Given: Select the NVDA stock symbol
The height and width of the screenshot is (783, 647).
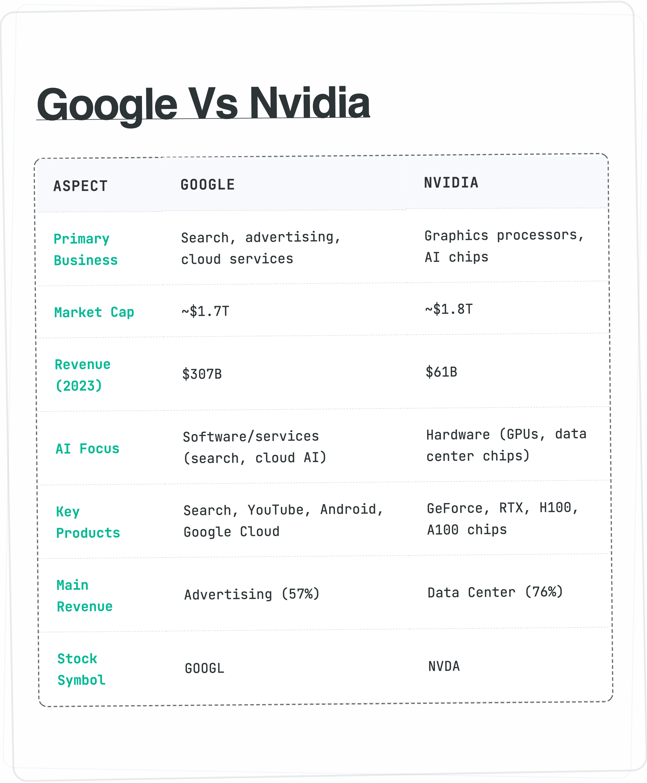Looking at the screenshot, I should [444, 666].
